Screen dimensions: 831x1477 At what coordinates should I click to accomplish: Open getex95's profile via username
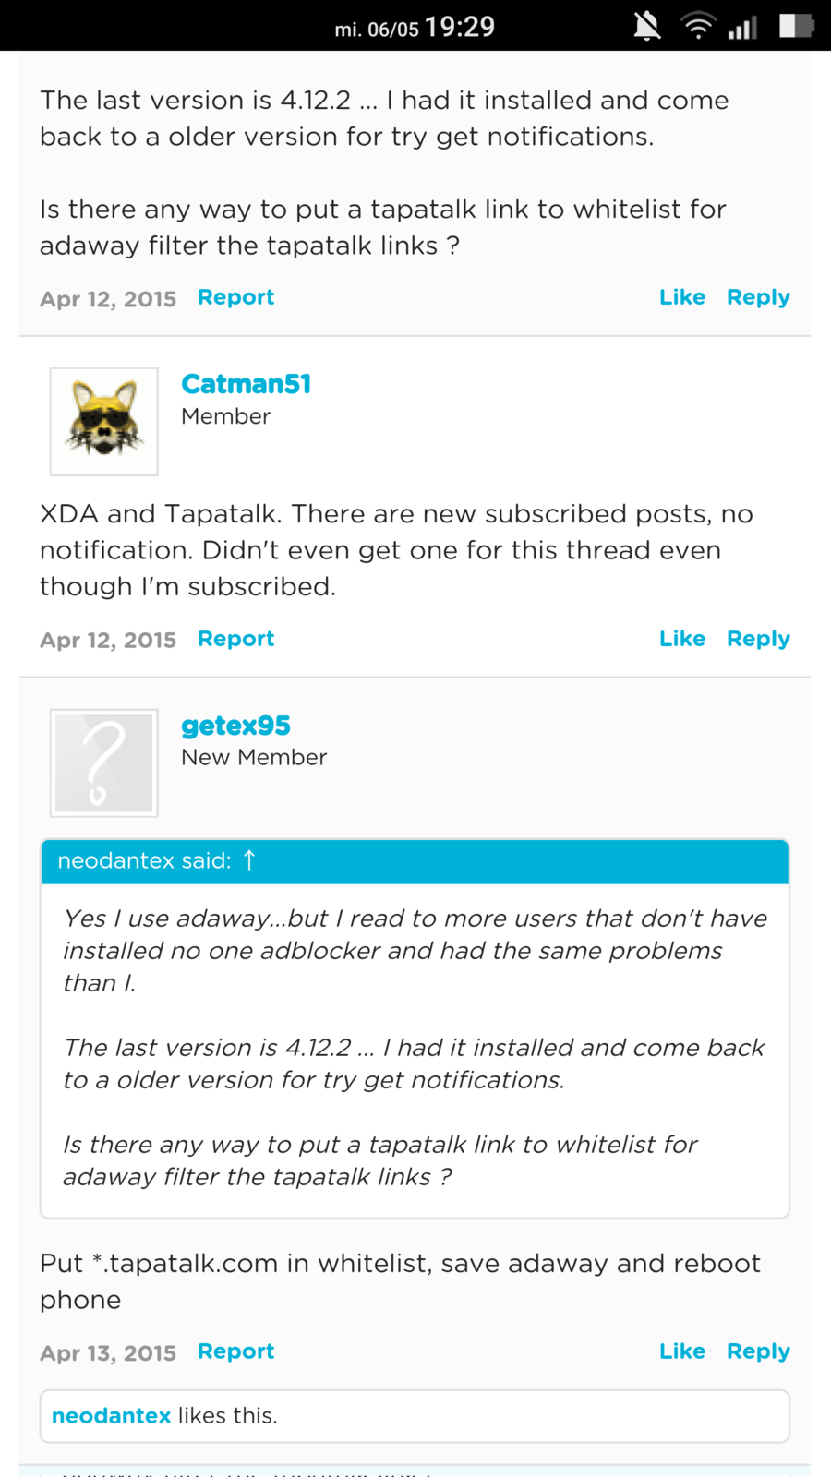(x=235, y=726)
